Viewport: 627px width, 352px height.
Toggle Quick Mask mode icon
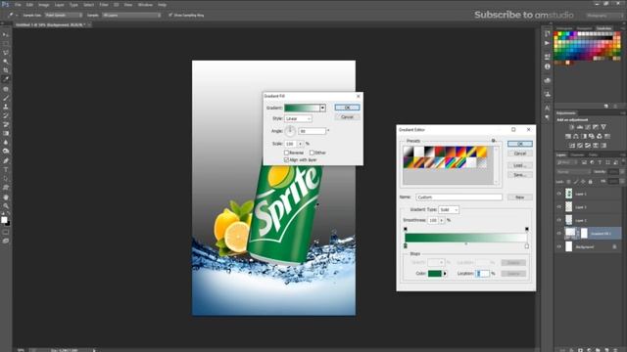coord(6,232)
